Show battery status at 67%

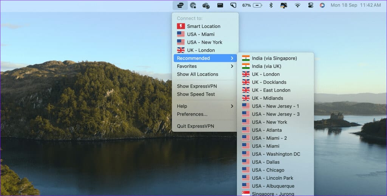(252, 5)
